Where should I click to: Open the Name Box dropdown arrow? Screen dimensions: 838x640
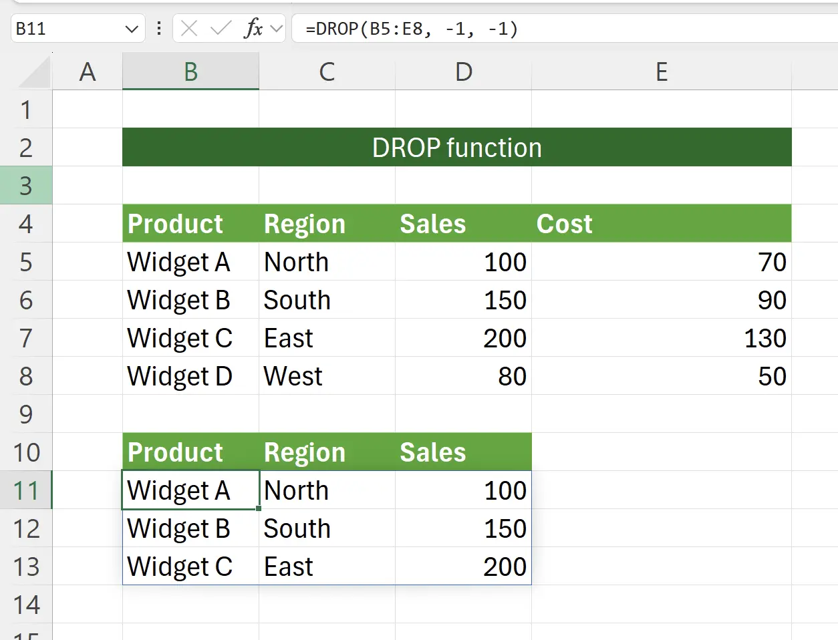(x=132, y=28)
